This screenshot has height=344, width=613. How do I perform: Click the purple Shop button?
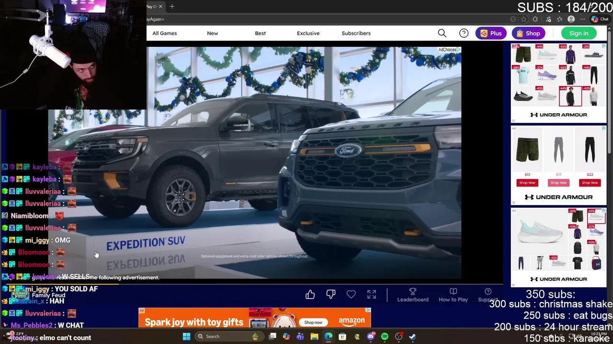coord(528,33)
